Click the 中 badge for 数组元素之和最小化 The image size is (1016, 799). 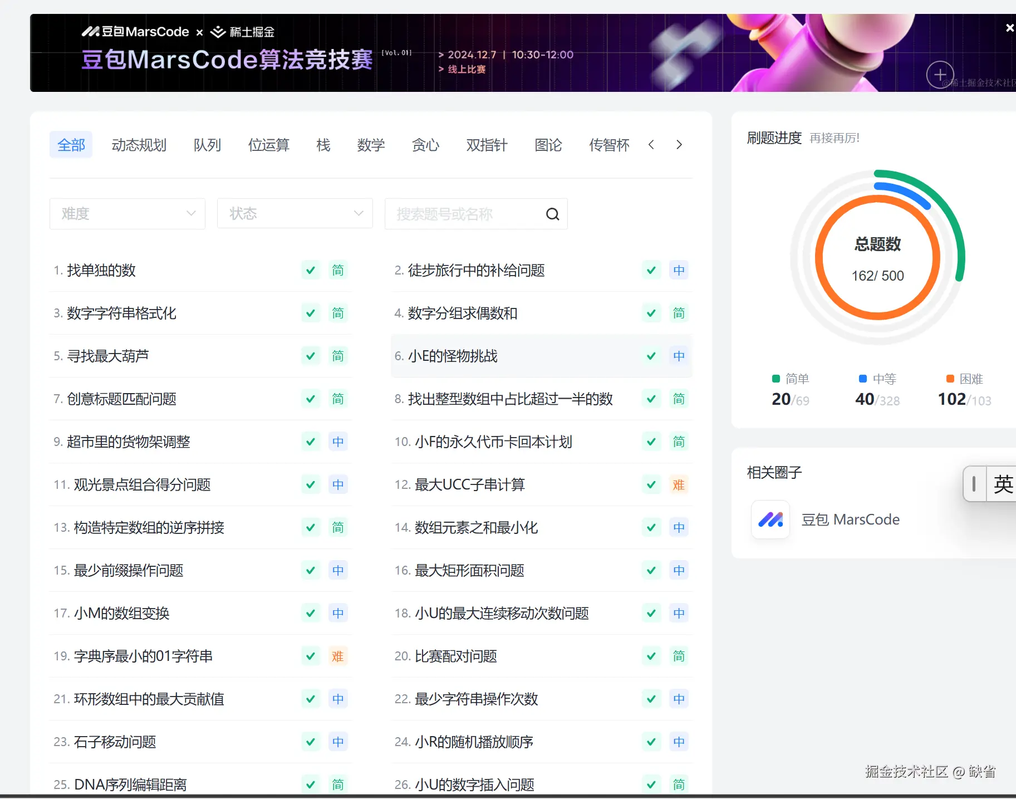[x=679, y=528]
